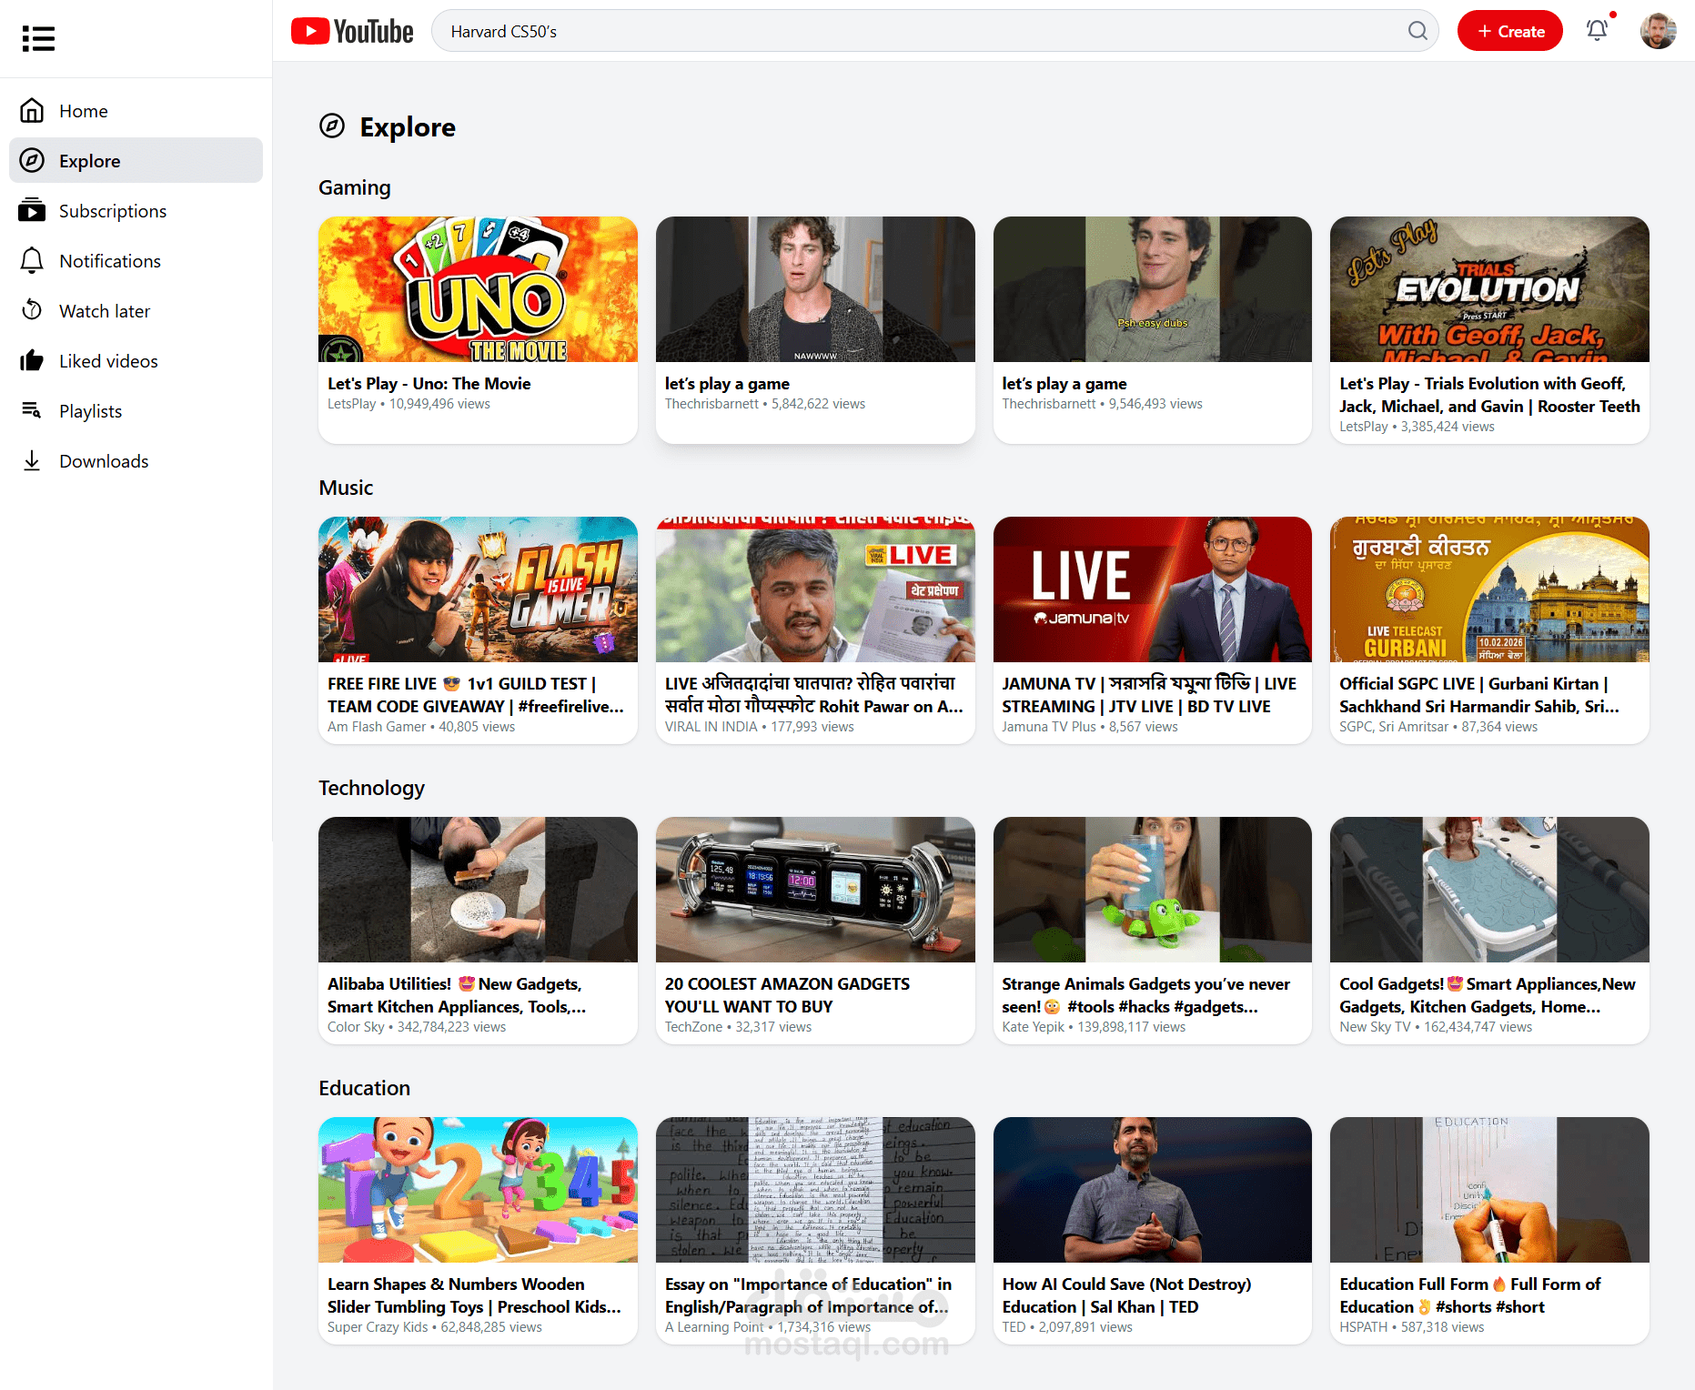Viewport: 1695px width, 1390px height.
Task: Open Education Full Form shorts thumbnail
Action: pos(1489,1190)
